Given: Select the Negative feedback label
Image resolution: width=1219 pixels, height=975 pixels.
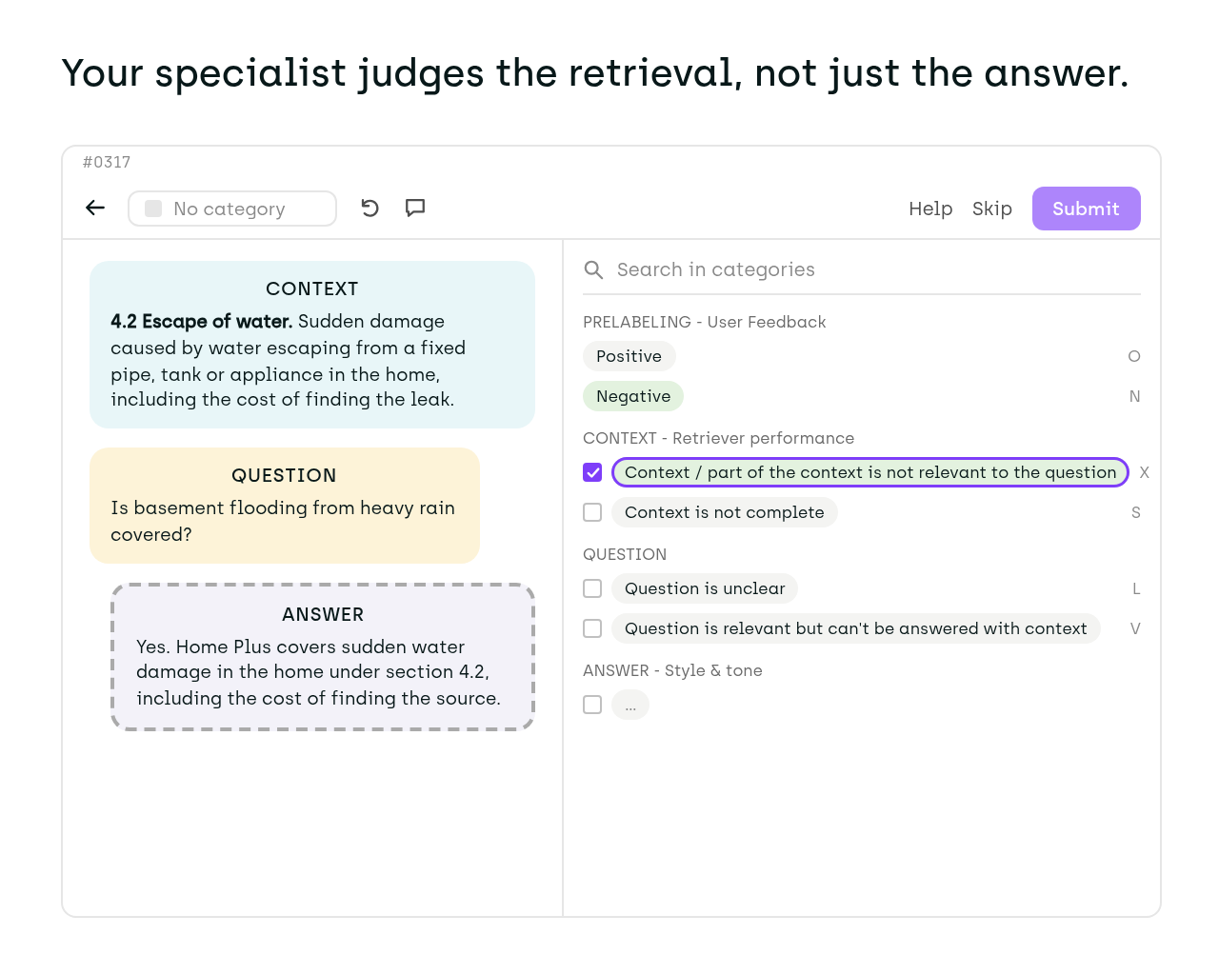Looking at the screenshot, I should click(633, 396).
